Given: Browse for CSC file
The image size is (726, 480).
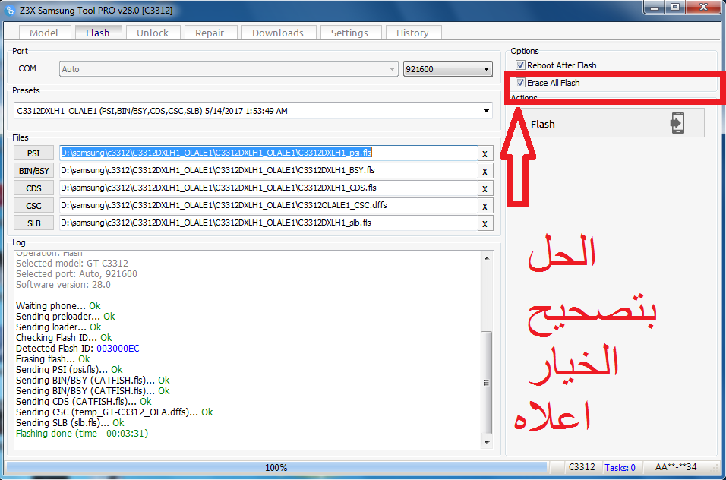Looking at the screenshot, I should 33,206.
